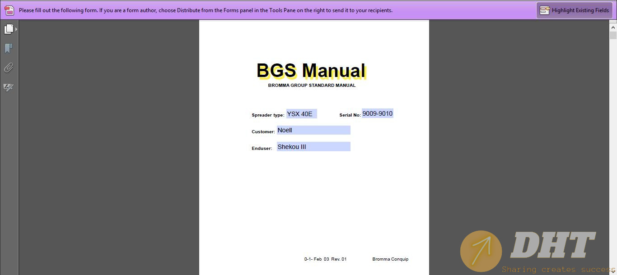Click the Serial No: label
Image resolution: width=617 pixels, height=275 pixels.
350,115
